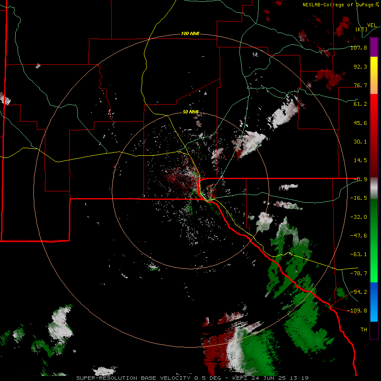Click the 45.6 legend value
The height and width of the screenshot is (381, 381).
(360, 123)
